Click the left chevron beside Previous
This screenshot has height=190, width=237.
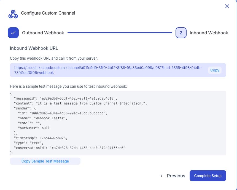(x=162, y=176)
